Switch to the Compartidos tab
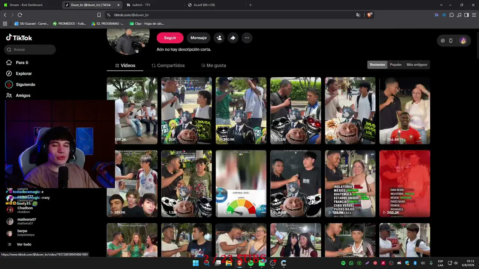This screenshot has height=269, width=479. tap(168, 65)
